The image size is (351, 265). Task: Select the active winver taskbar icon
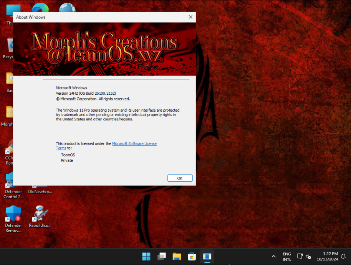(207, 257)
